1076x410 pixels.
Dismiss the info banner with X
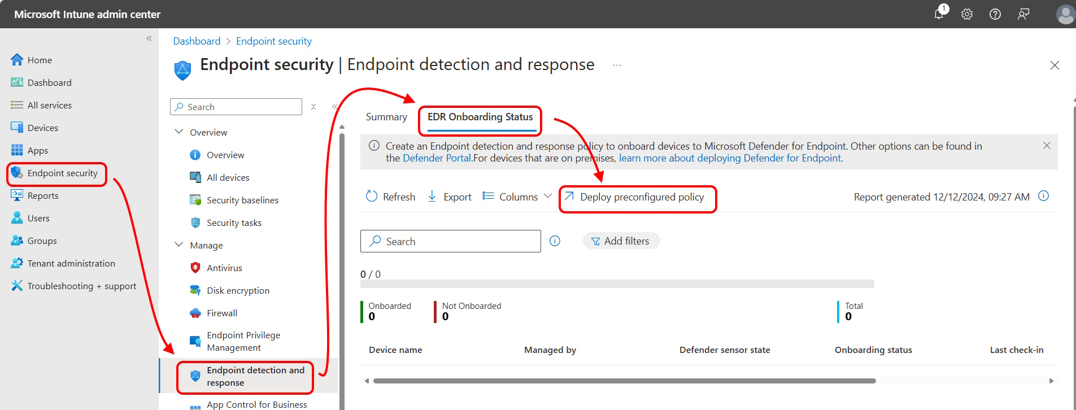1047,146
